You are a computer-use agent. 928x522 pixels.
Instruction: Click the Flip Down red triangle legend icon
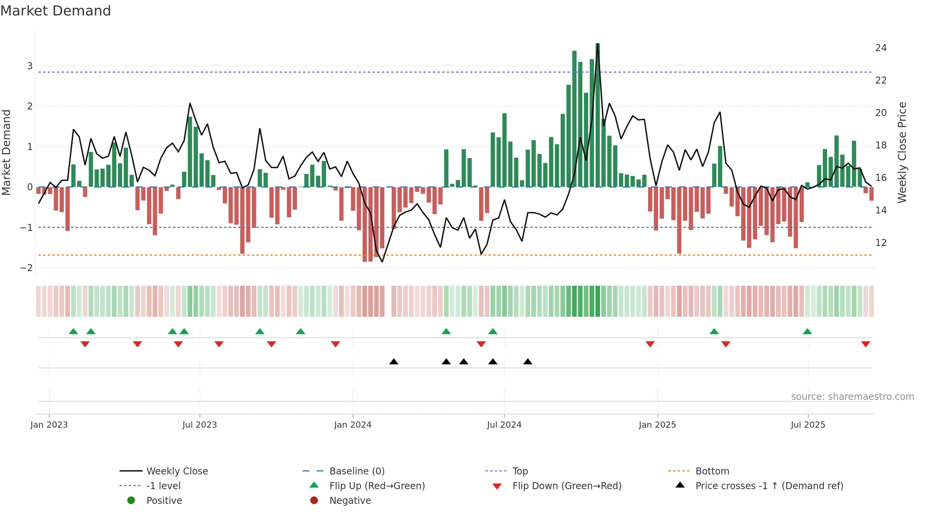pos(497,486)
